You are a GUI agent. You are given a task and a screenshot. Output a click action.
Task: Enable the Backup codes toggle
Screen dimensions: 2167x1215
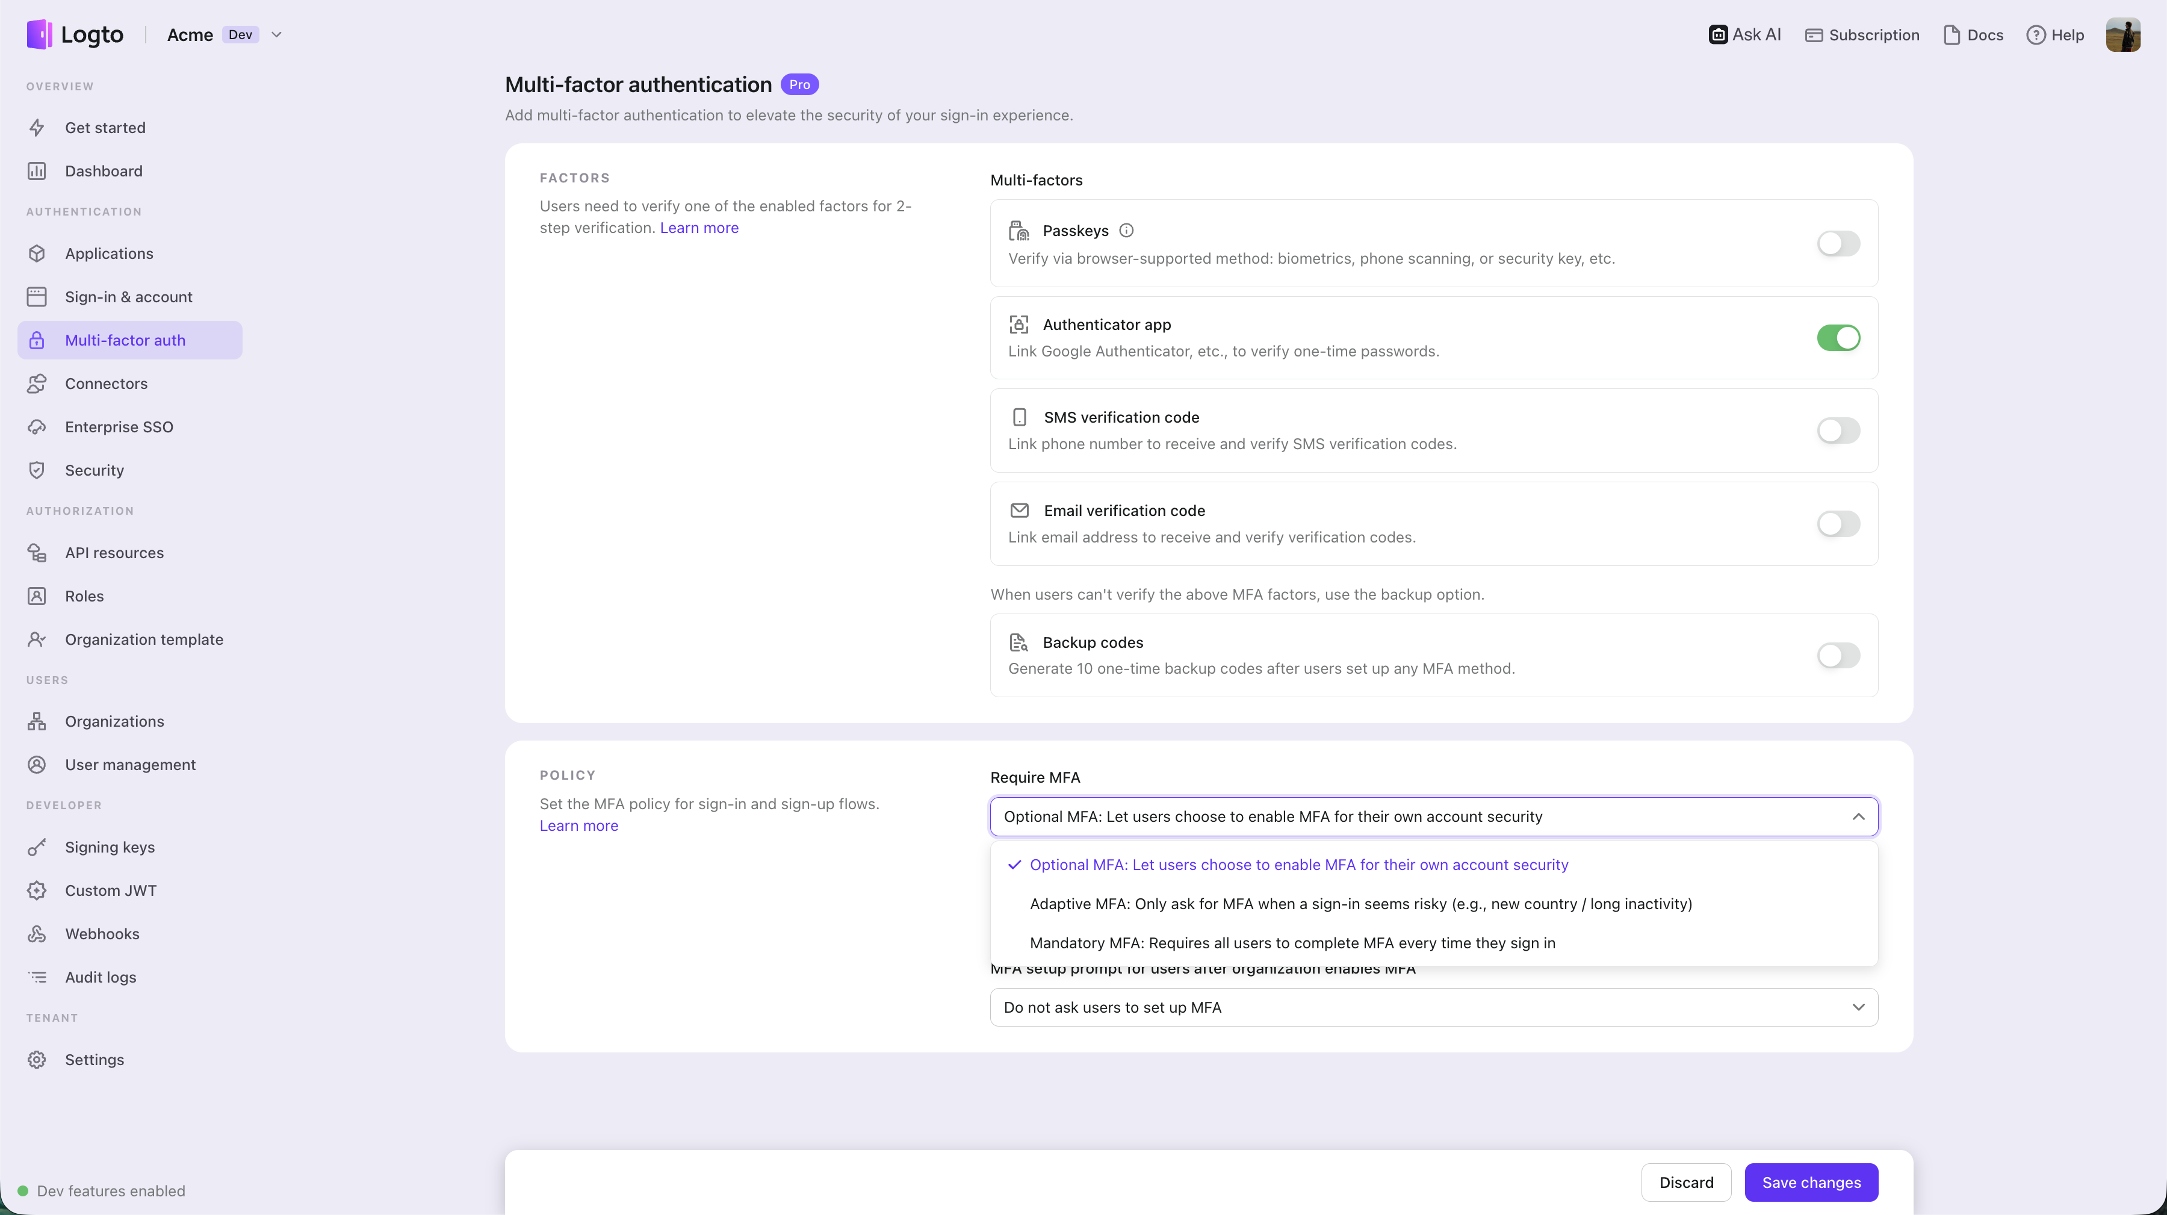tap(1838, 656)
